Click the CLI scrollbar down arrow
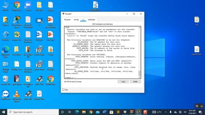The image size is (205, 115). [x=139, y=77]
